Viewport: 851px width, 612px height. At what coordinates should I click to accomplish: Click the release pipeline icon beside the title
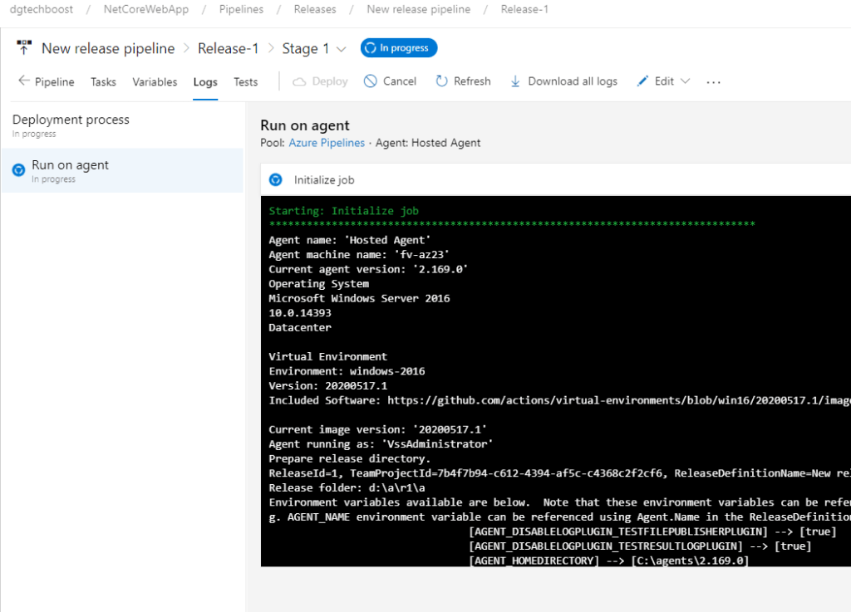pos(24,48)
